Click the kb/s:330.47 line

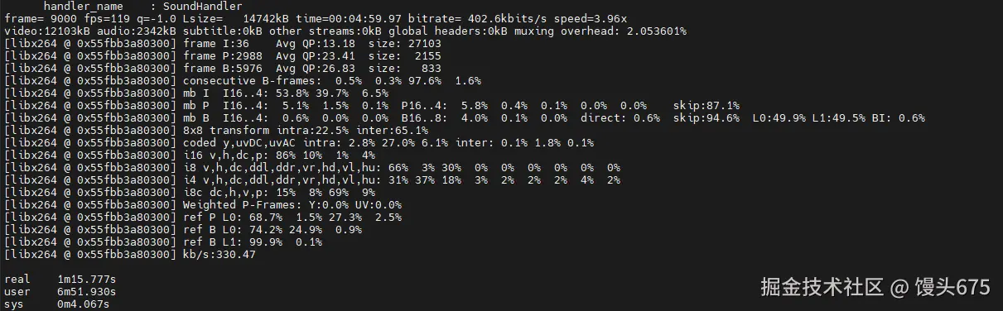click(x=130, y=255)
